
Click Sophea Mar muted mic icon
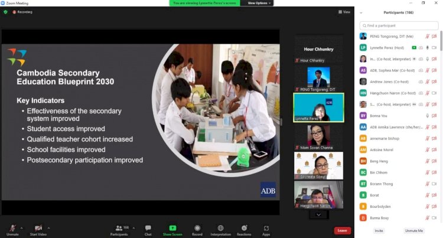click(428, 70)
